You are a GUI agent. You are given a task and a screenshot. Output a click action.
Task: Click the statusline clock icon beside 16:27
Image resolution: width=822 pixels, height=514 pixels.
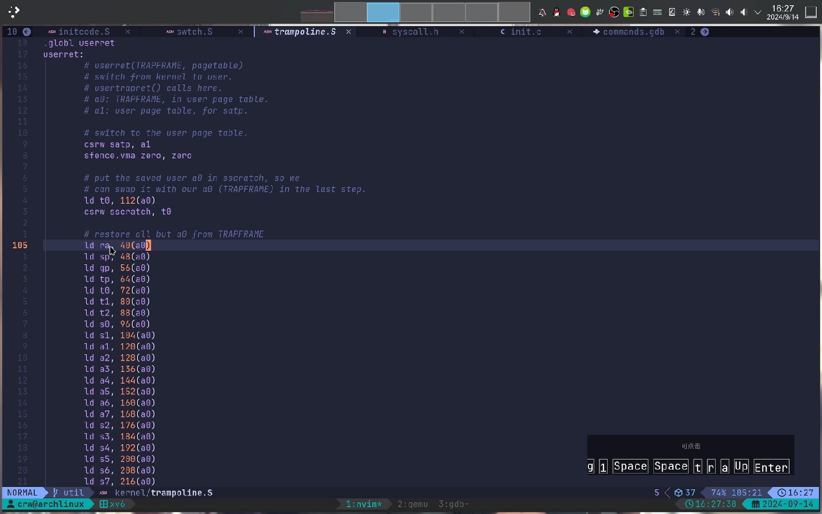pyautogui.click(x=782, y=493)
